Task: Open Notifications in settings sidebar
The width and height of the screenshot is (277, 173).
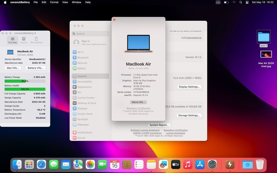Action: pos(90,132)
